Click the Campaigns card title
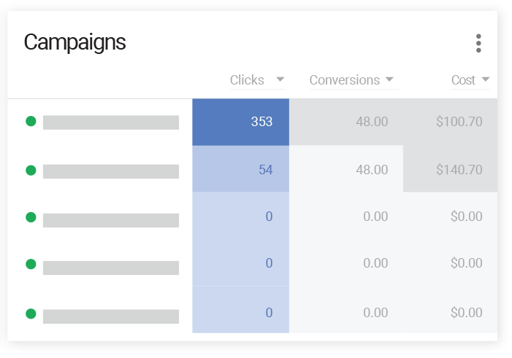Screen dimensions: 512x358 coord(74,42)
